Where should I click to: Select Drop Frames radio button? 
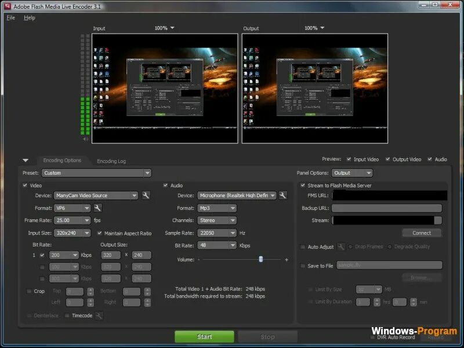pyautogui.click(x=350, y=246)
